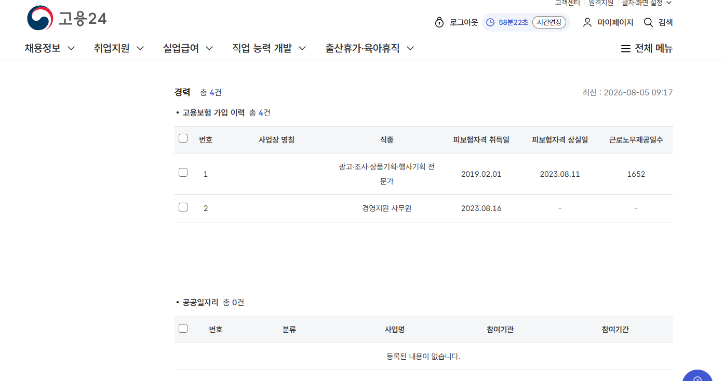
Task: Open the 전체 메뉴 hamburger icon
Action: click(626, 49)
